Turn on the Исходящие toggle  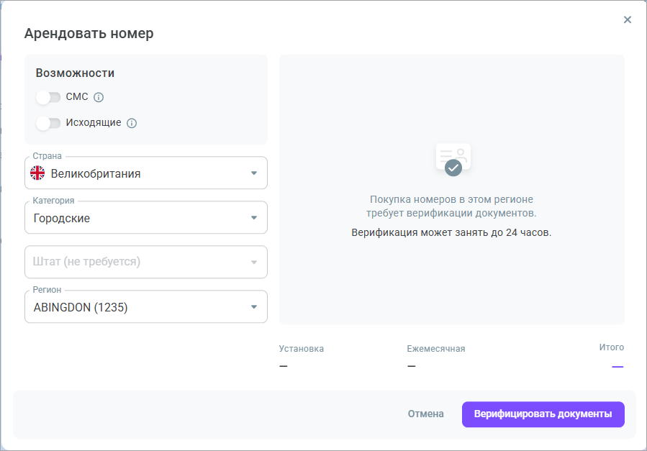pos(48,123)
